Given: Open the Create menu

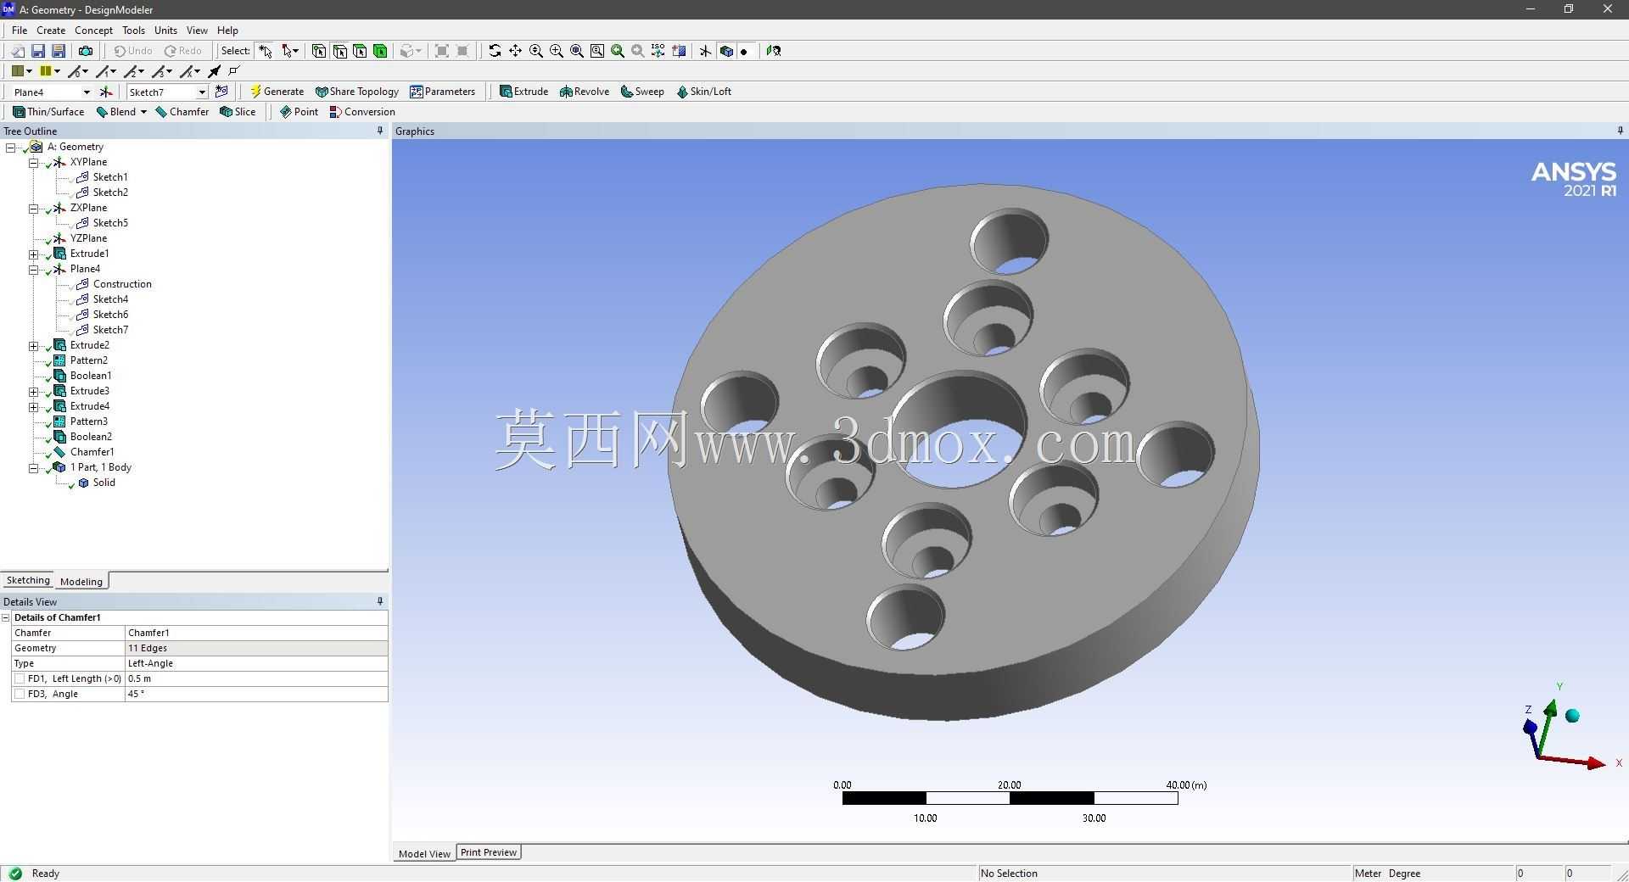Looking at the screenshot, I should click(x=51, y=30).
